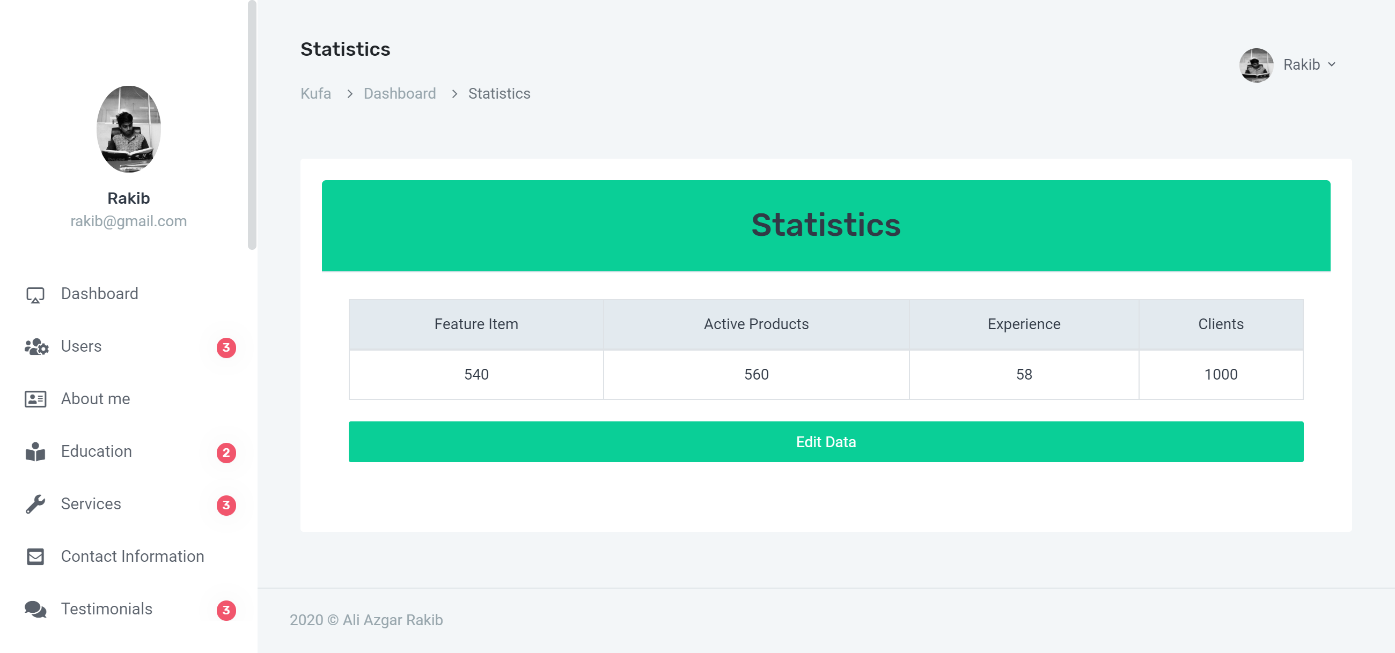Follow the Kufa breadcrumb link
The image size is (1395, 653).
(315, 94)
